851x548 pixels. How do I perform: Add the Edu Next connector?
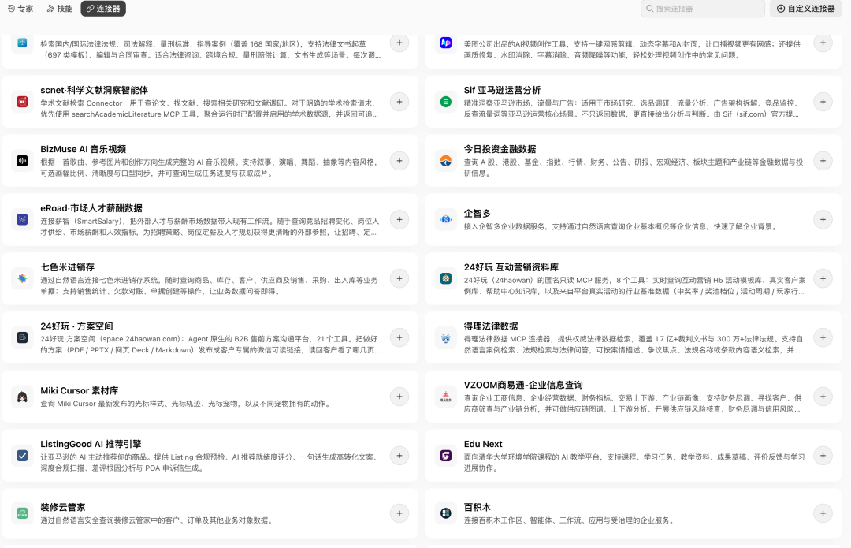point(823,456)
